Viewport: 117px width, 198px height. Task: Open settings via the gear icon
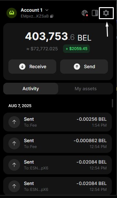(106, 13)
